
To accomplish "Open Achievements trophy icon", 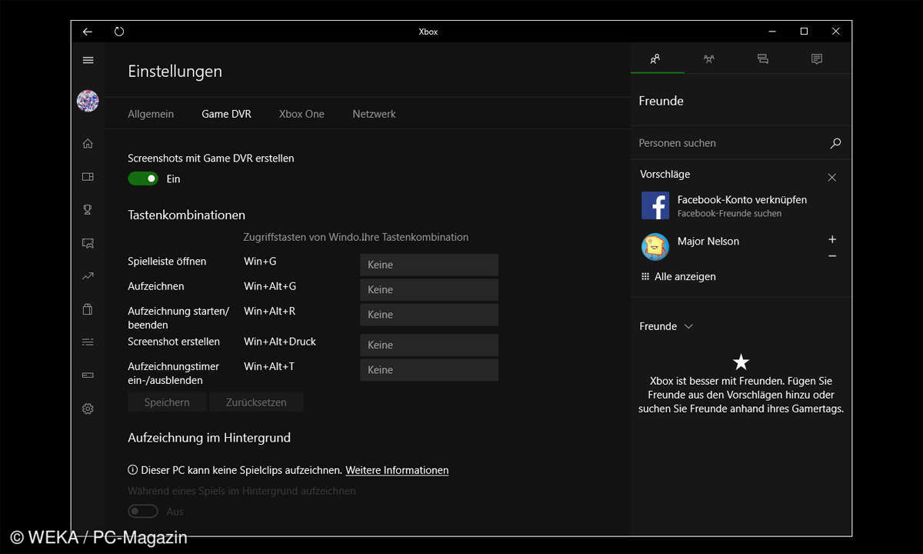I will [88, 209].
